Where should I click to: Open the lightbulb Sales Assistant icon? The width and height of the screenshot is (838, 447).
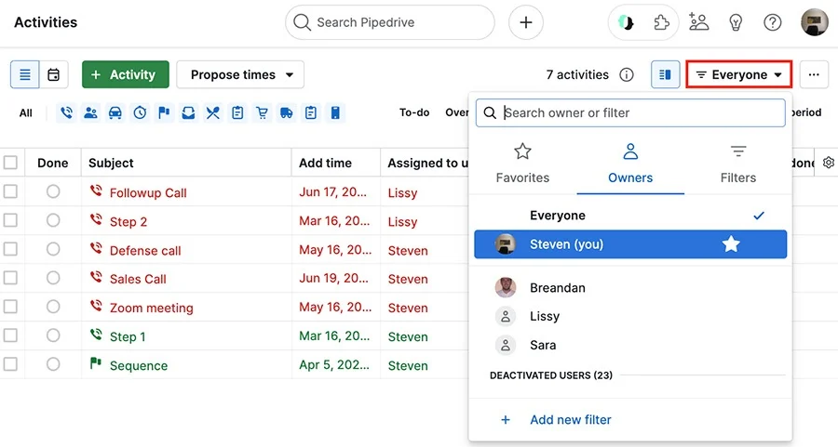(736, 22)
